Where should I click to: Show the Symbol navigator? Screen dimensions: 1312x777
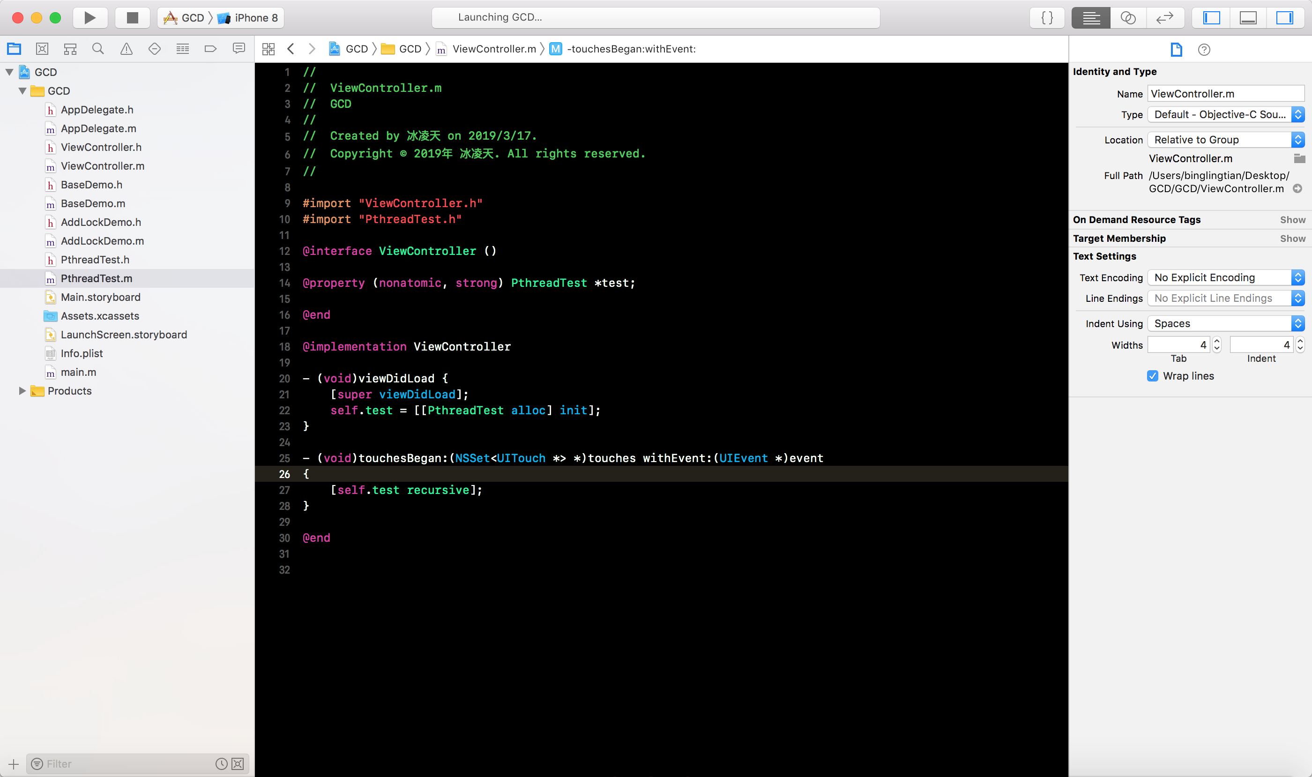(70, 49)
